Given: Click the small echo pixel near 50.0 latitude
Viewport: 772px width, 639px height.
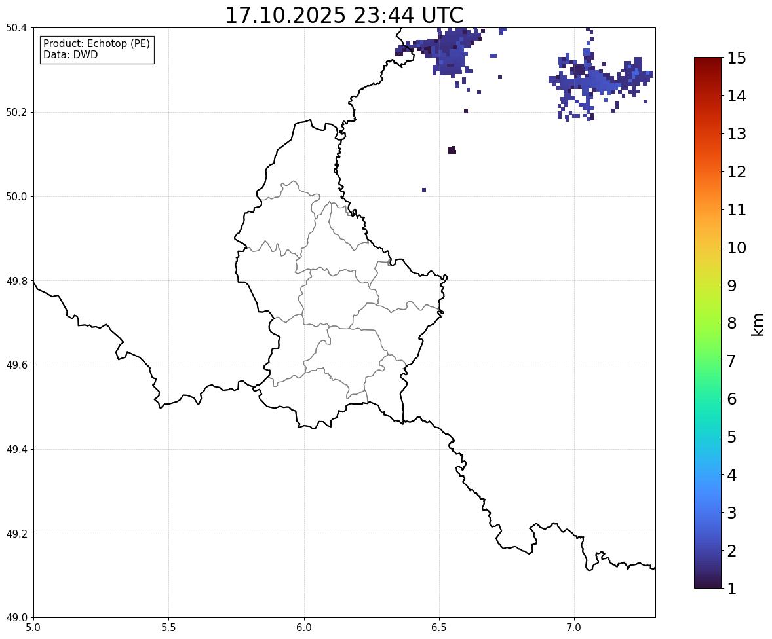Looking at the screenshot, I should pos(424,190).
